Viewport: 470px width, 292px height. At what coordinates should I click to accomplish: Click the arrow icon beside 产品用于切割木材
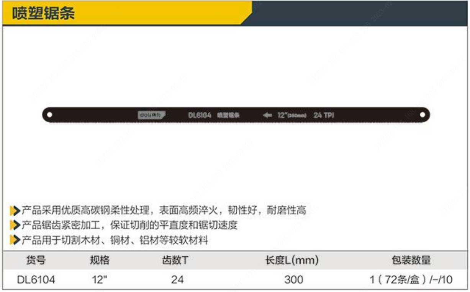pos(15,240)
